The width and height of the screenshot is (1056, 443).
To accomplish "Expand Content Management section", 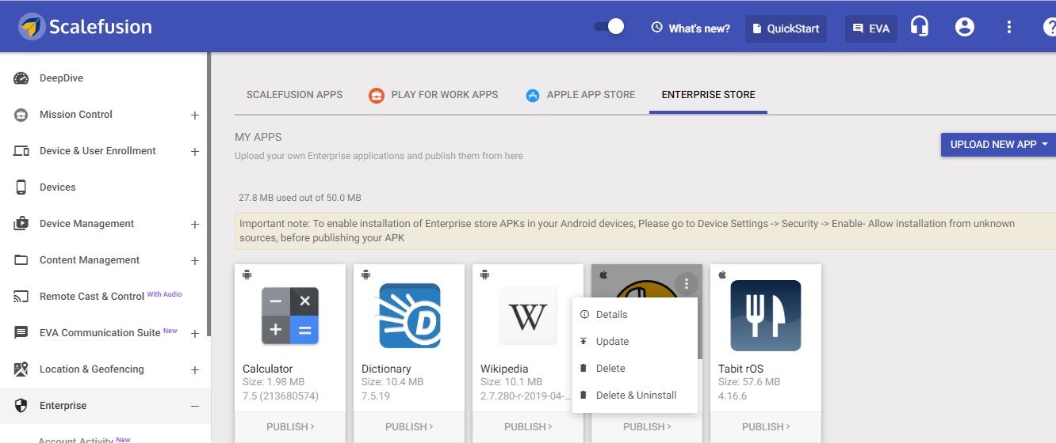I will tap(195, 261).
